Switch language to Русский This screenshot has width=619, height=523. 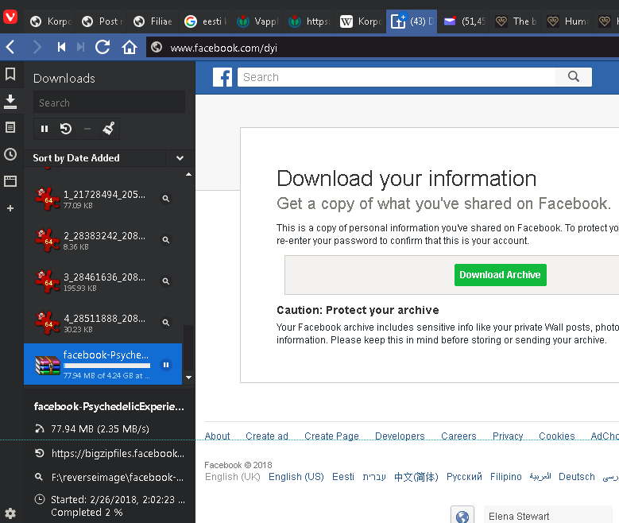[464, 477]
